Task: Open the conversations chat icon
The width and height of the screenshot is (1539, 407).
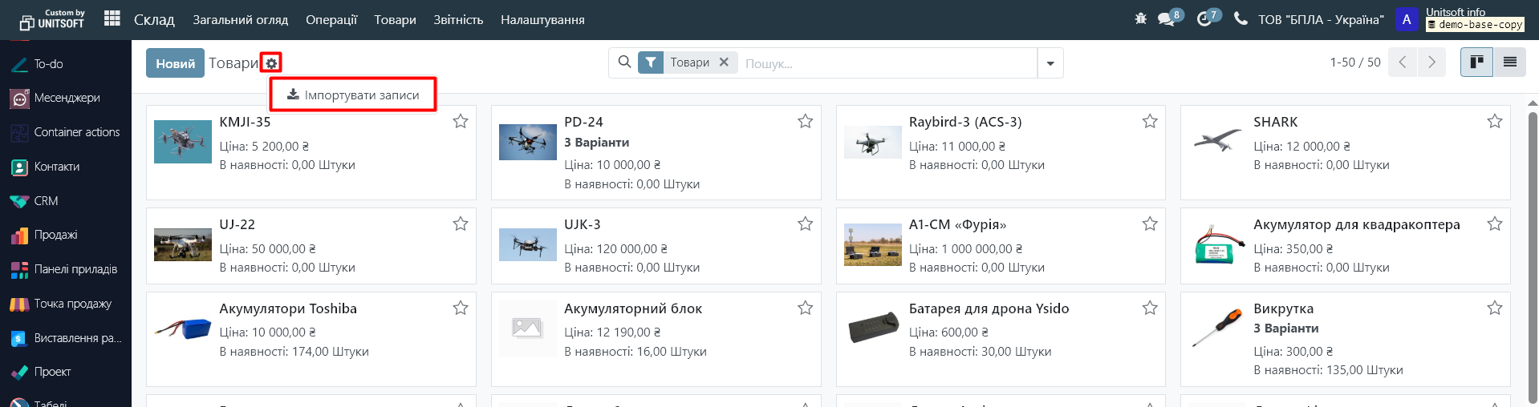Action: (x=1167, y=19)
